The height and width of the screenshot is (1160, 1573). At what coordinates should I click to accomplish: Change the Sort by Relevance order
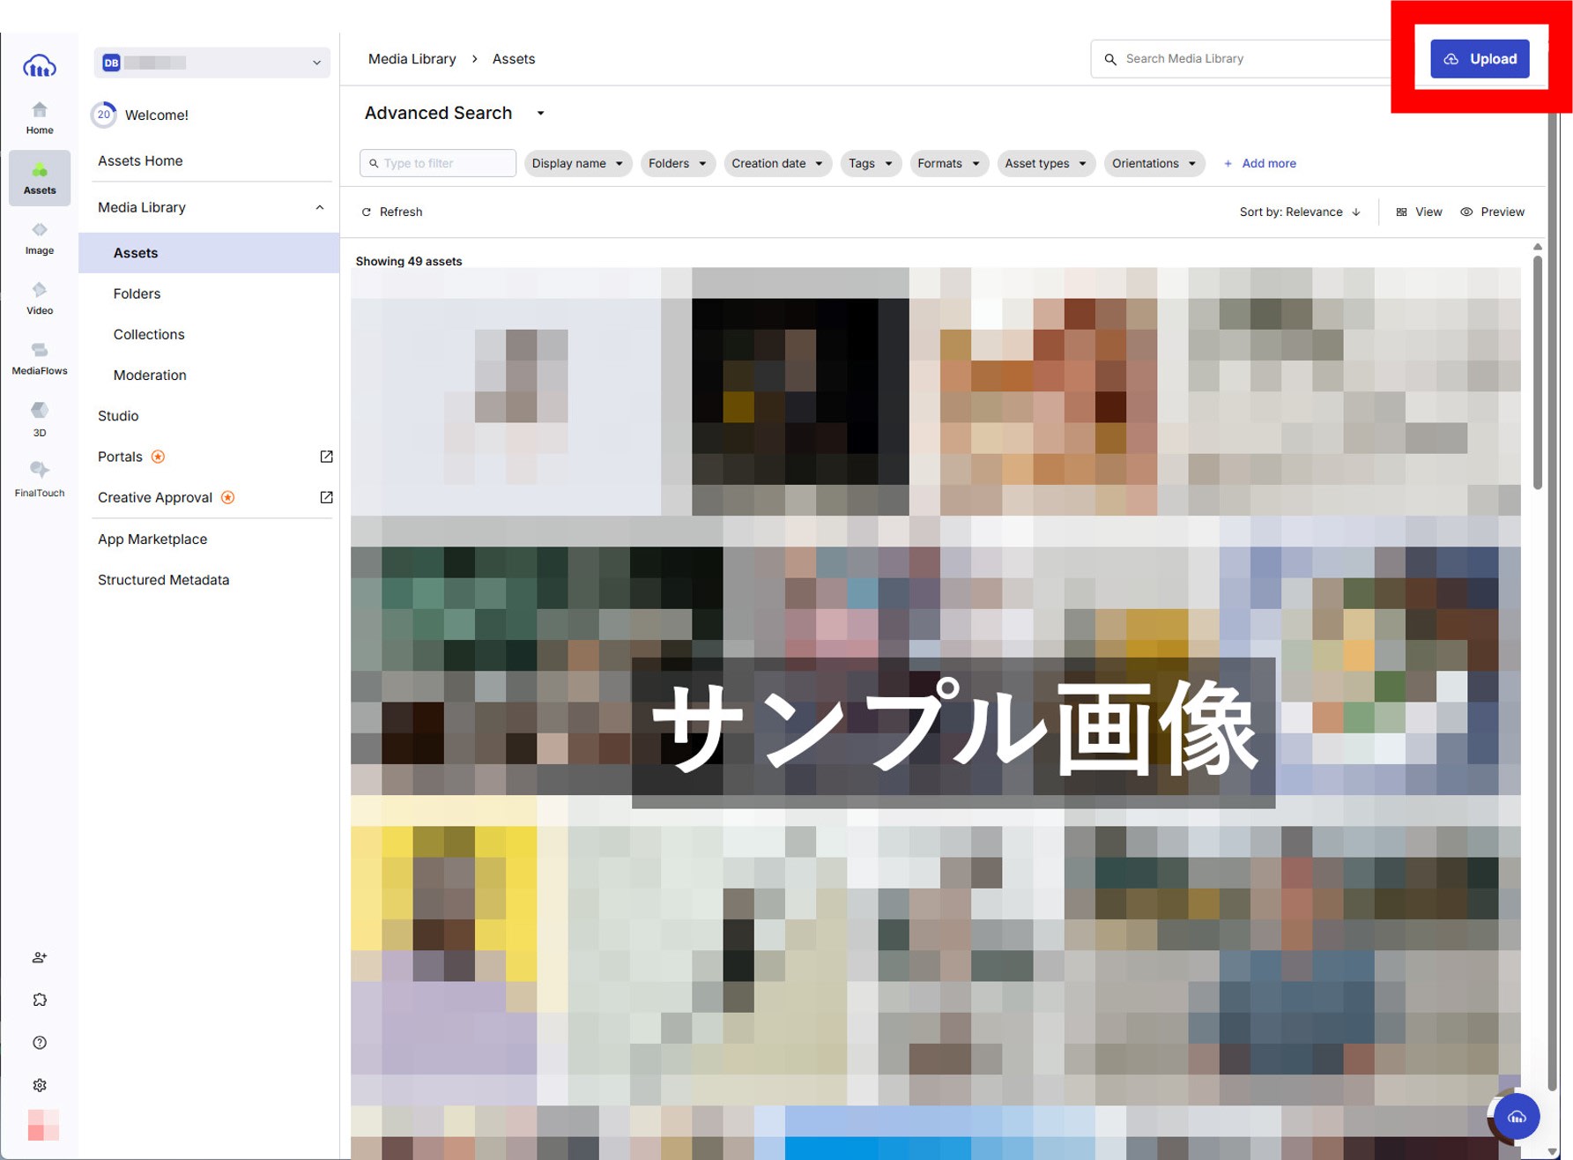1300,212
